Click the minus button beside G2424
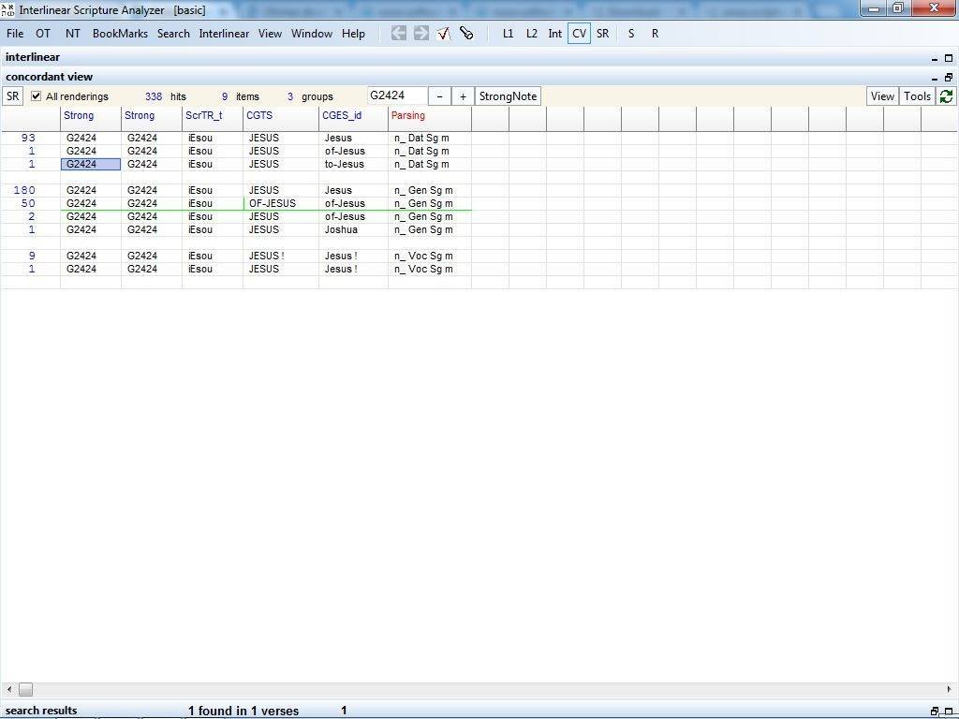 [439, 95]
